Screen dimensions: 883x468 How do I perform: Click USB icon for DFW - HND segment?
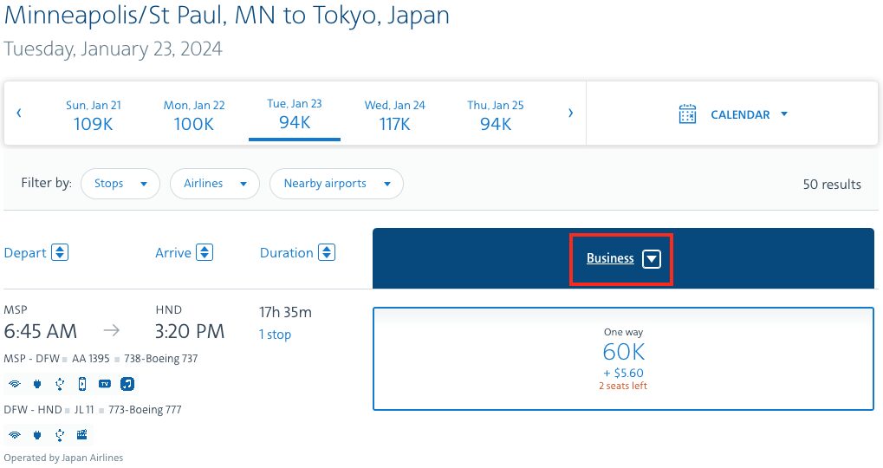tap(60, 435)
